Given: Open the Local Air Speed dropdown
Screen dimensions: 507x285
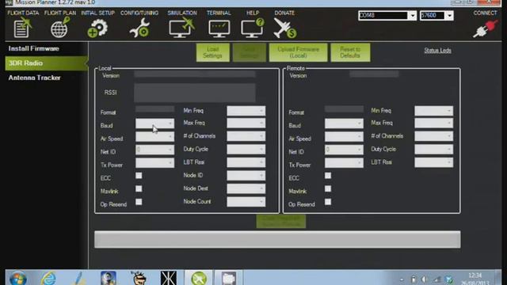Looking at the screenshot, I should (x=154, y=137).
